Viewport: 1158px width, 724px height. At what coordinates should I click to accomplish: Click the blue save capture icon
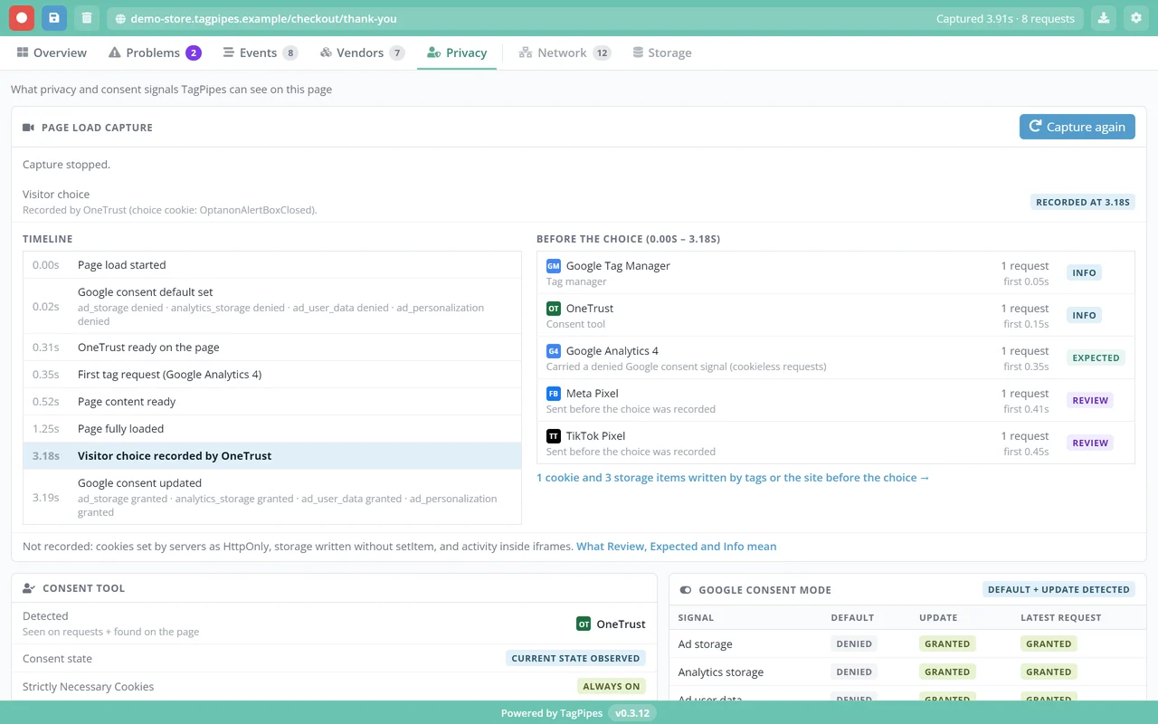(x=54, y=18)
